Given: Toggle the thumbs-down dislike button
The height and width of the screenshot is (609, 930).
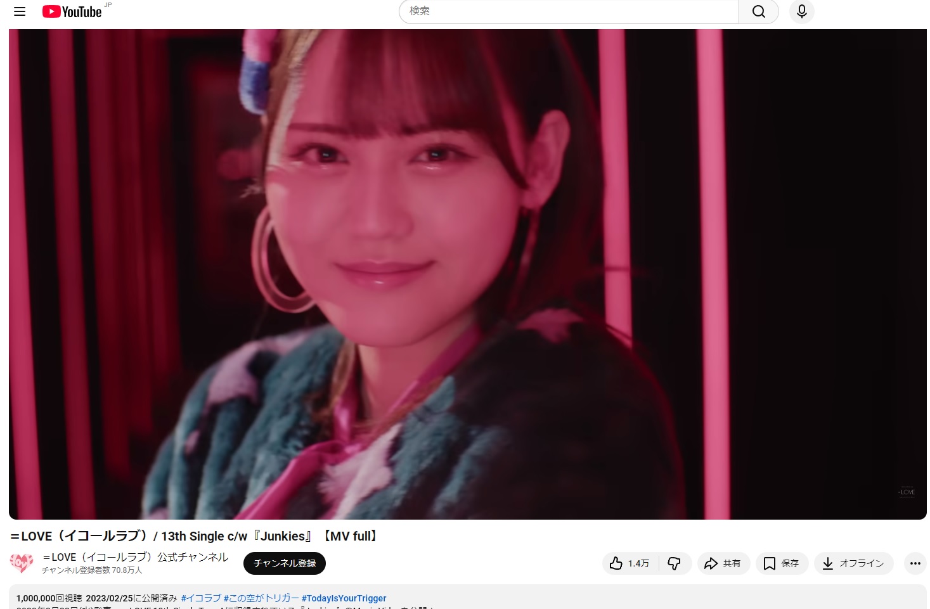Looking at the screenshot, I should click(x=674, y=563).
